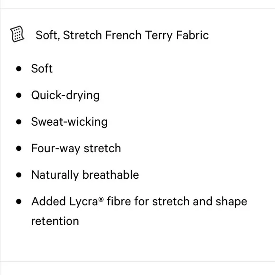
Task: Click the bullet dot before Four-way stretch
Action: point(19,148)
